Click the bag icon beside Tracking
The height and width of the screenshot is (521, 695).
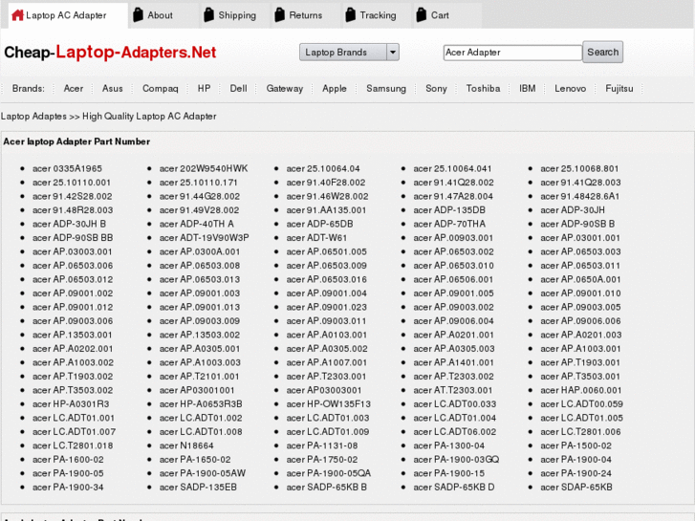click(x=350, y=15)
